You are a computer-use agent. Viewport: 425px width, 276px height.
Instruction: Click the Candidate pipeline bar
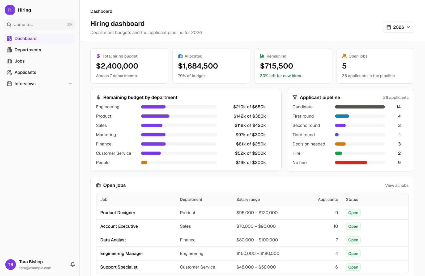[x=360, y=107]
